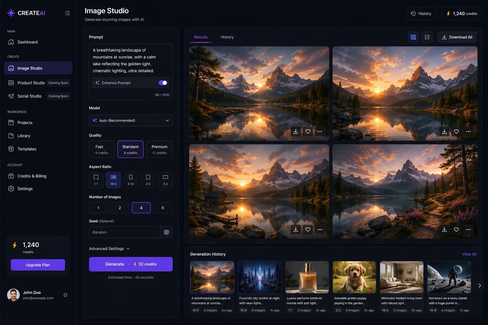Open more options for top-left image
Image resolution: width=488 pixels, height=325 pixels.
320,131
